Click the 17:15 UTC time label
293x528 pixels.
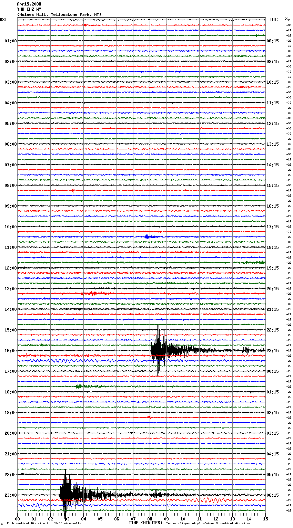[273, 227]
